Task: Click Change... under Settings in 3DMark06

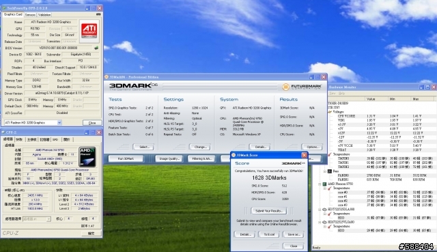Action: [200, 147]
